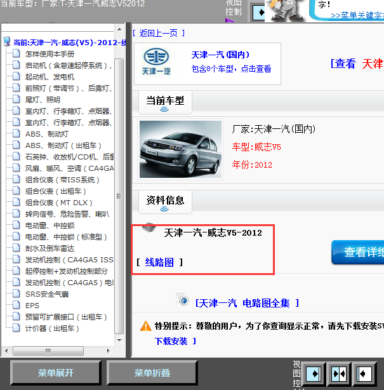Click the 菜单展开 button
This screenshot has width=384, height=390.
click(56, 373)
